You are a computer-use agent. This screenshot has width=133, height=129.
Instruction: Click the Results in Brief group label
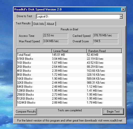tap(69, 29)
